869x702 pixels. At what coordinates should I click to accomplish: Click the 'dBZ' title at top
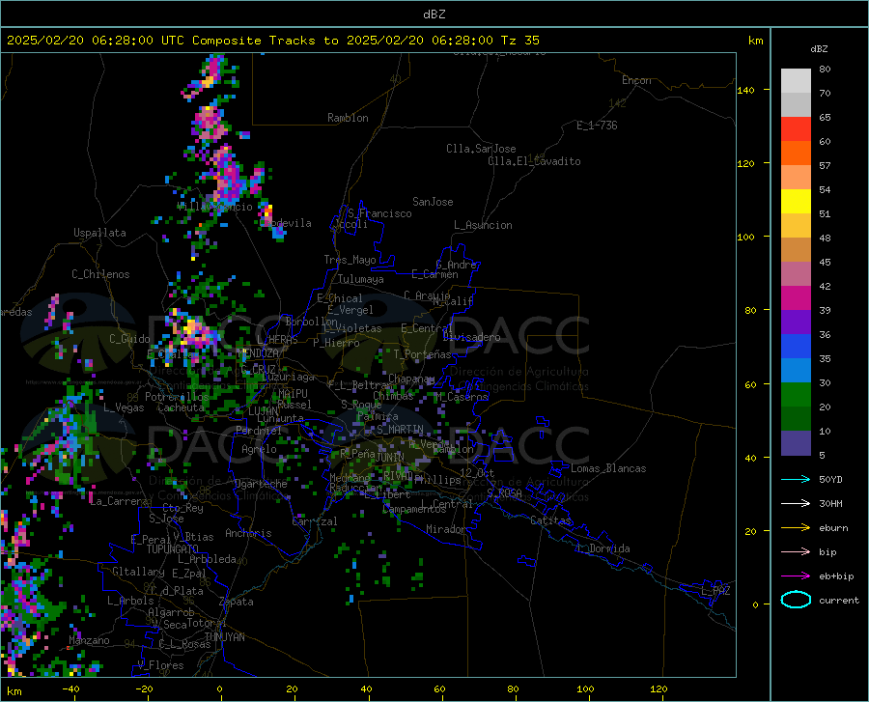click(x=434, y=14)
